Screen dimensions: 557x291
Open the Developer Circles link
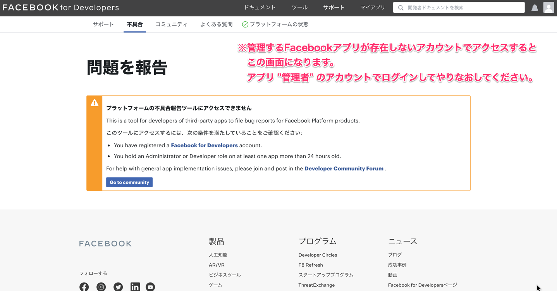318,255
